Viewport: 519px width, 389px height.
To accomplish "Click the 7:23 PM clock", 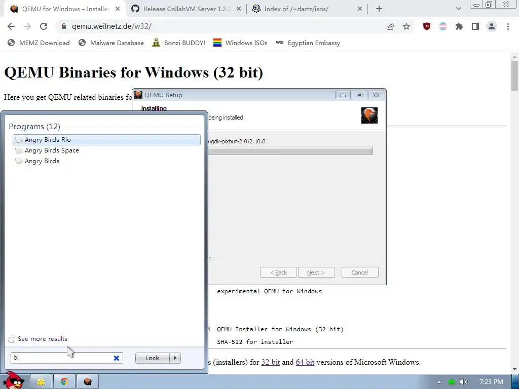I will [x=491, y=382].
